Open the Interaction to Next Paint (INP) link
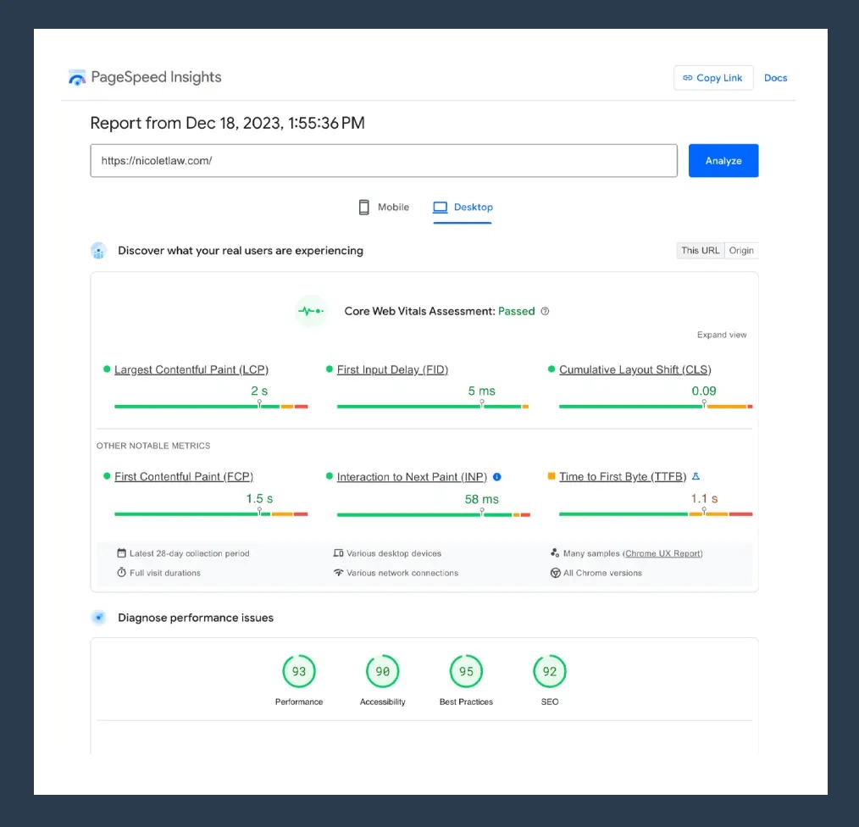 pyautogui.click(x=412, y=477)
